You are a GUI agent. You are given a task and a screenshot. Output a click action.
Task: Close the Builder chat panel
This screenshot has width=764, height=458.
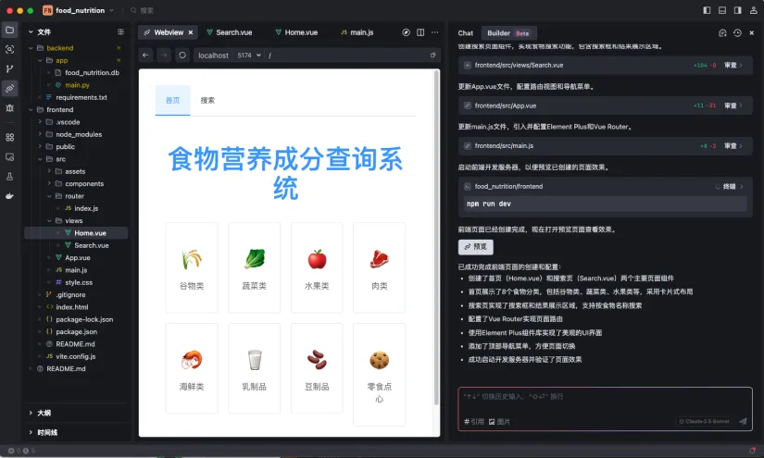tap(751, 32)
